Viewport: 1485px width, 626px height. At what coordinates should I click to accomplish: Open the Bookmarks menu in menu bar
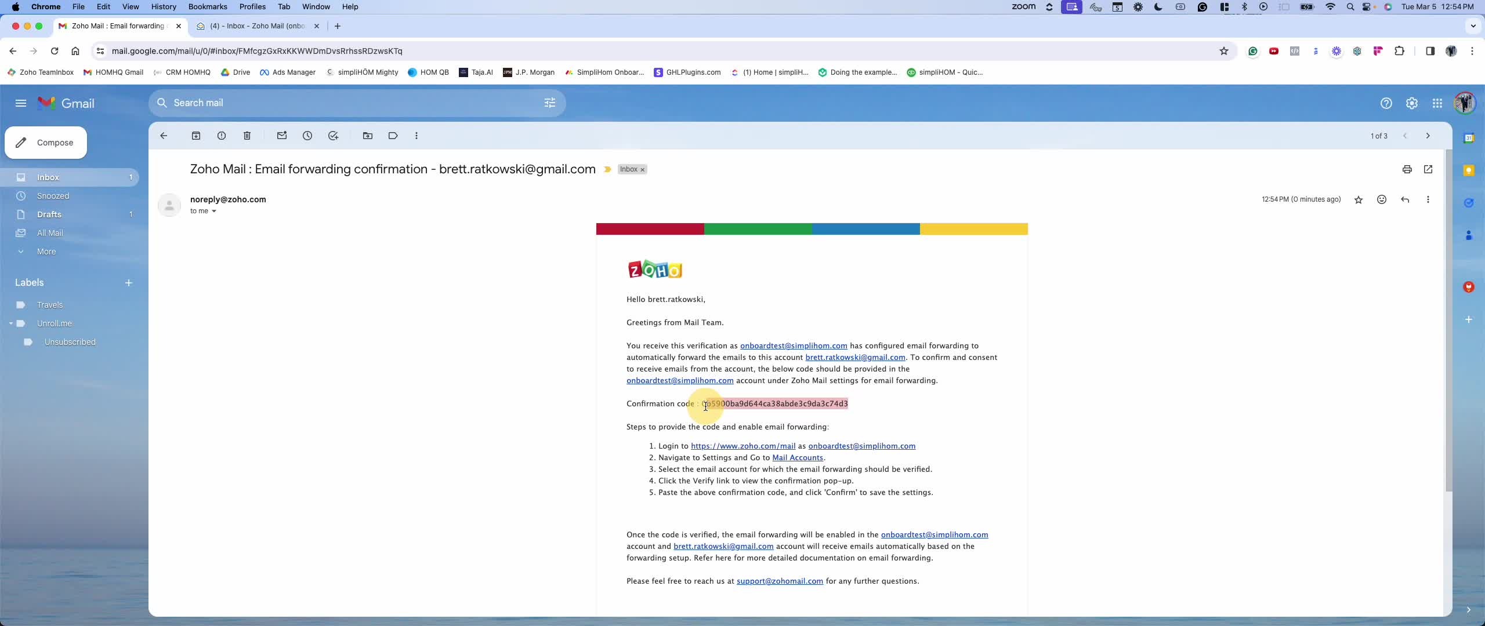click(x=207, y=7)
